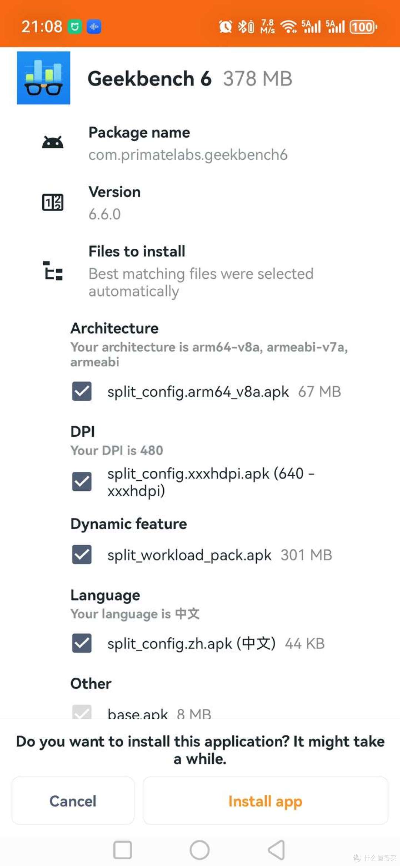Tap the Version number icon

coord(53,202)
